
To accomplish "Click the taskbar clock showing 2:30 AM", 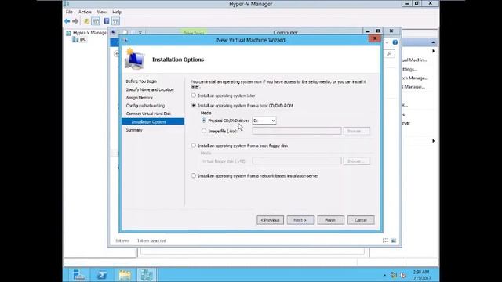I will tap(421, 275).
